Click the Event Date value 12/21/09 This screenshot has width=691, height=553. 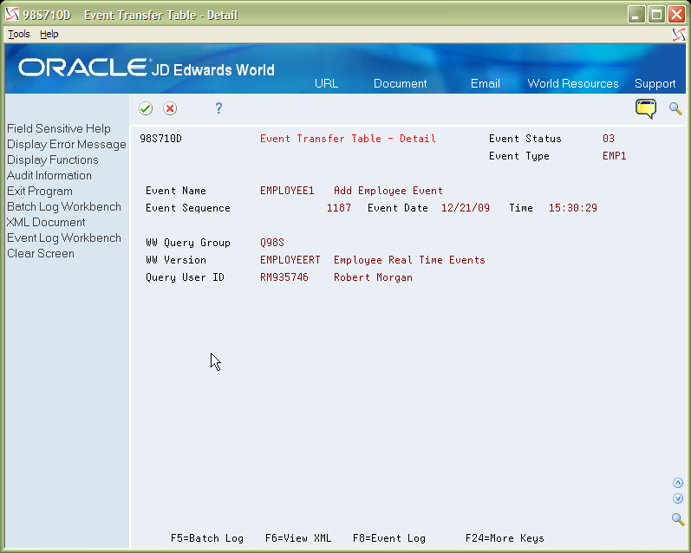(466, 207)
